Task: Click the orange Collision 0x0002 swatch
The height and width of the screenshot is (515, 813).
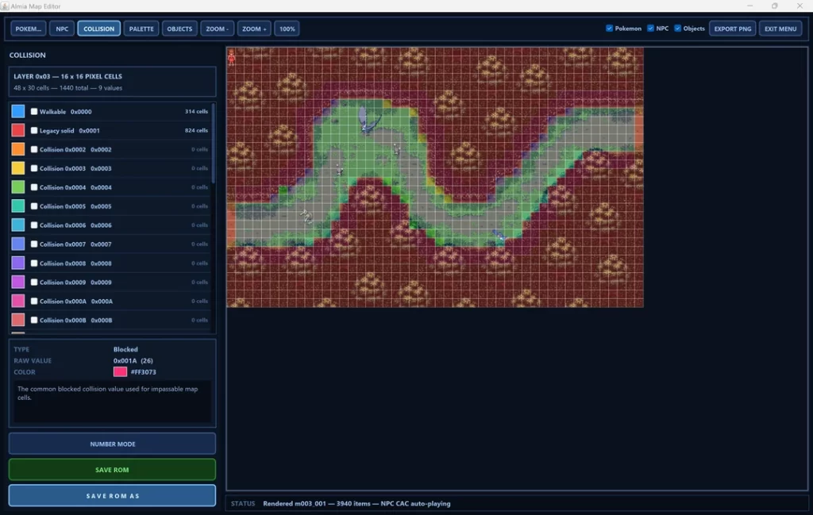Action: pos(18,149)
